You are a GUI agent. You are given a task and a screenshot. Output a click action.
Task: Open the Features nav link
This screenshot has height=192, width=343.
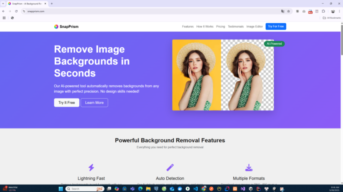[x=188, y=26]
